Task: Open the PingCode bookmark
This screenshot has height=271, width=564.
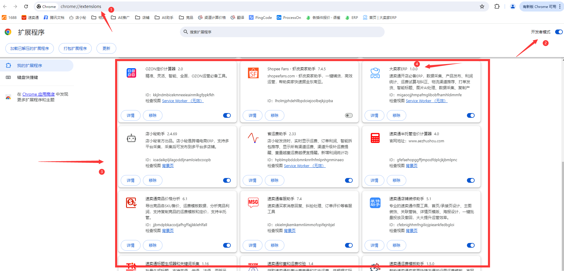Action: point(260,18)
